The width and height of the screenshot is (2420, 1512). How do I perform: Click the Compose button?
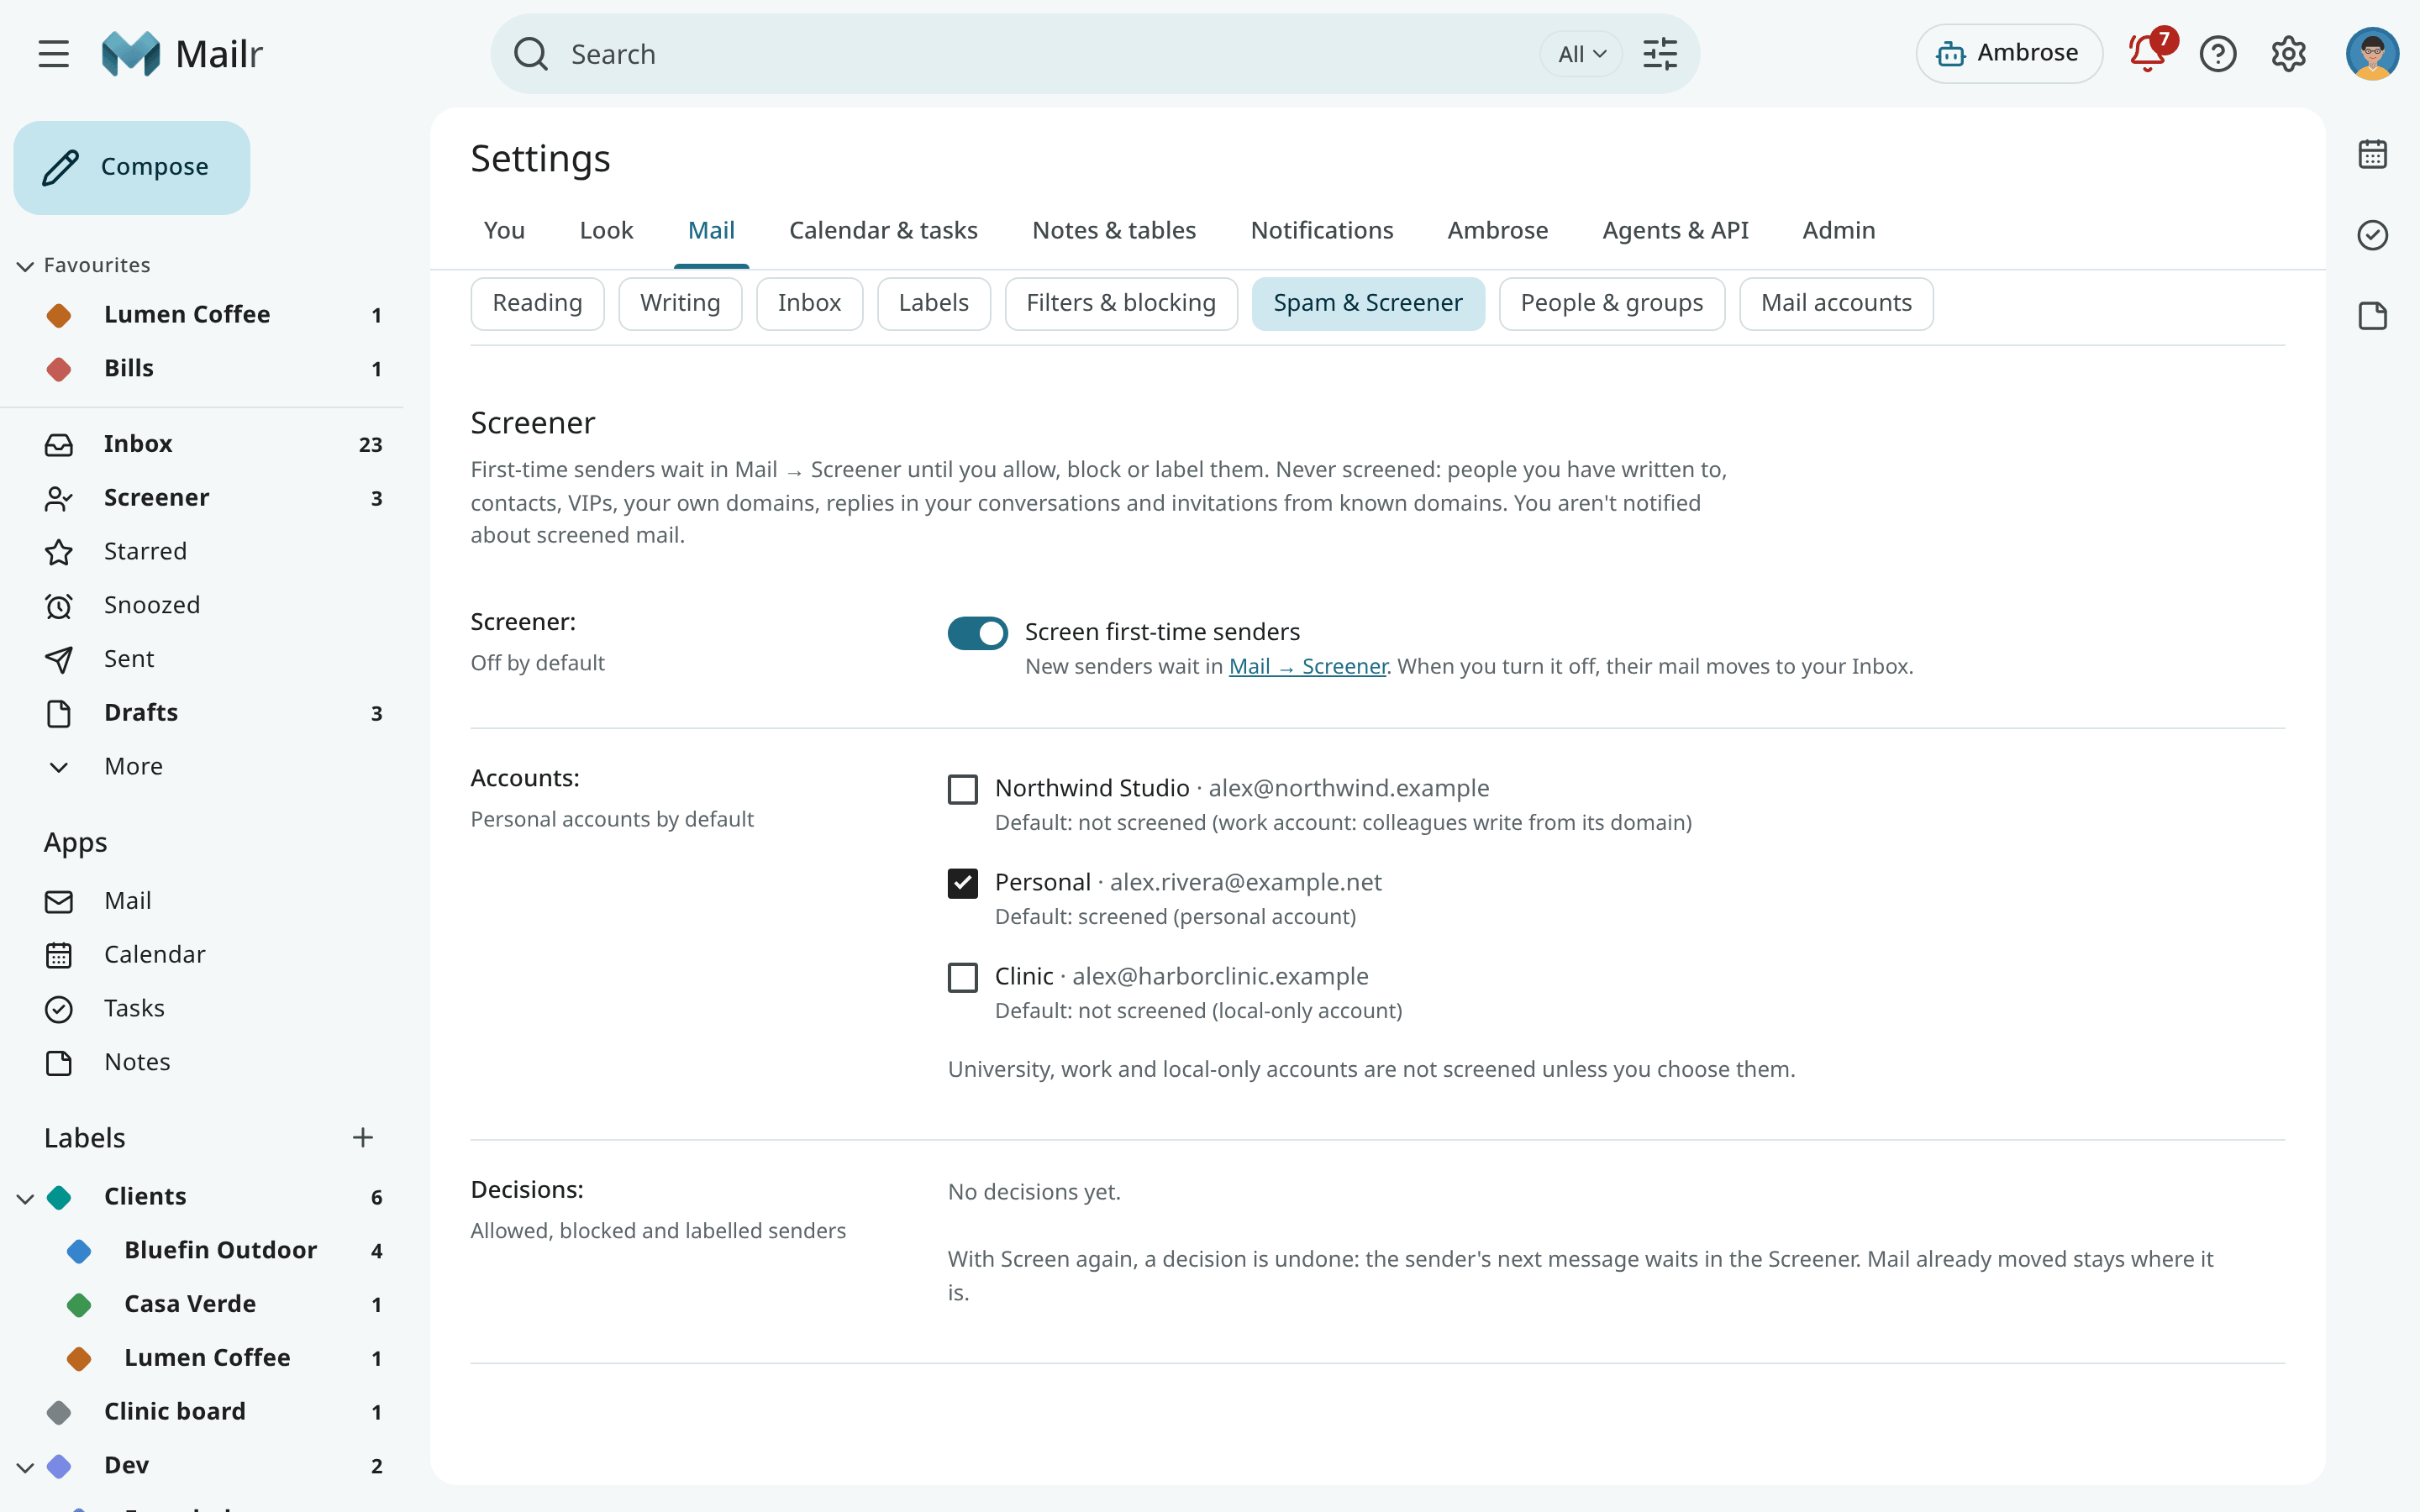coord(132,168)
